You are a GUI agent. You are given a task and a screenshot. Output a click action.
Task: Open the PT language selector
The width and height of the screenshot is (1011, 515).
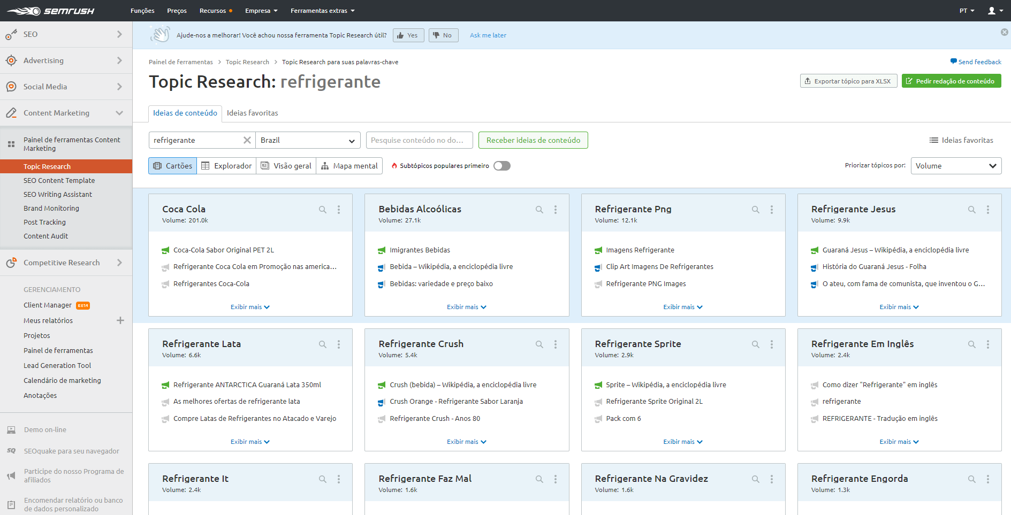pyautogui.click(x=967, y=11)
